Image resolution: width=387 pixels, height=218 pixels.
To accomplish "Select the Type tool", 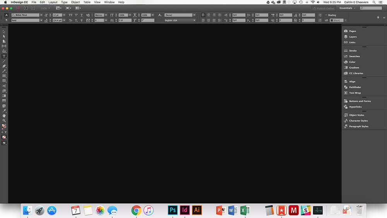I will tap(4, 56).
